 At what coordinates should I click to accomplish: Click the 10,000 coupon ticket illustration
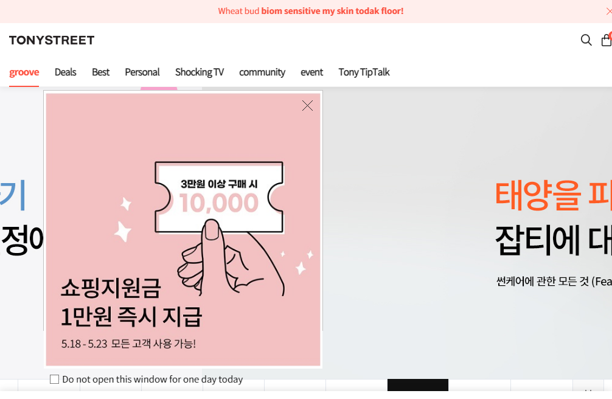click(x=219, y=197)
